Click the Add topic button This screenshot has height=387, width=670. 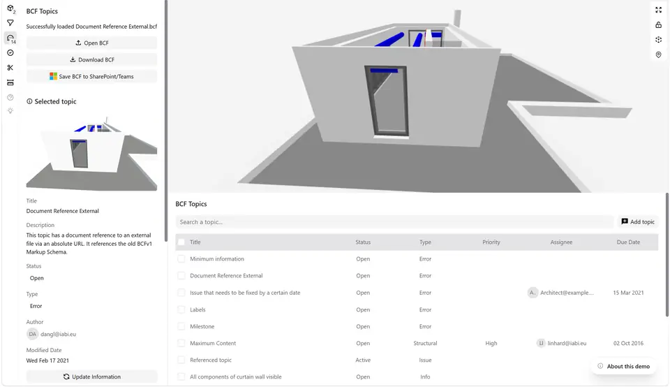click(638, 221)
